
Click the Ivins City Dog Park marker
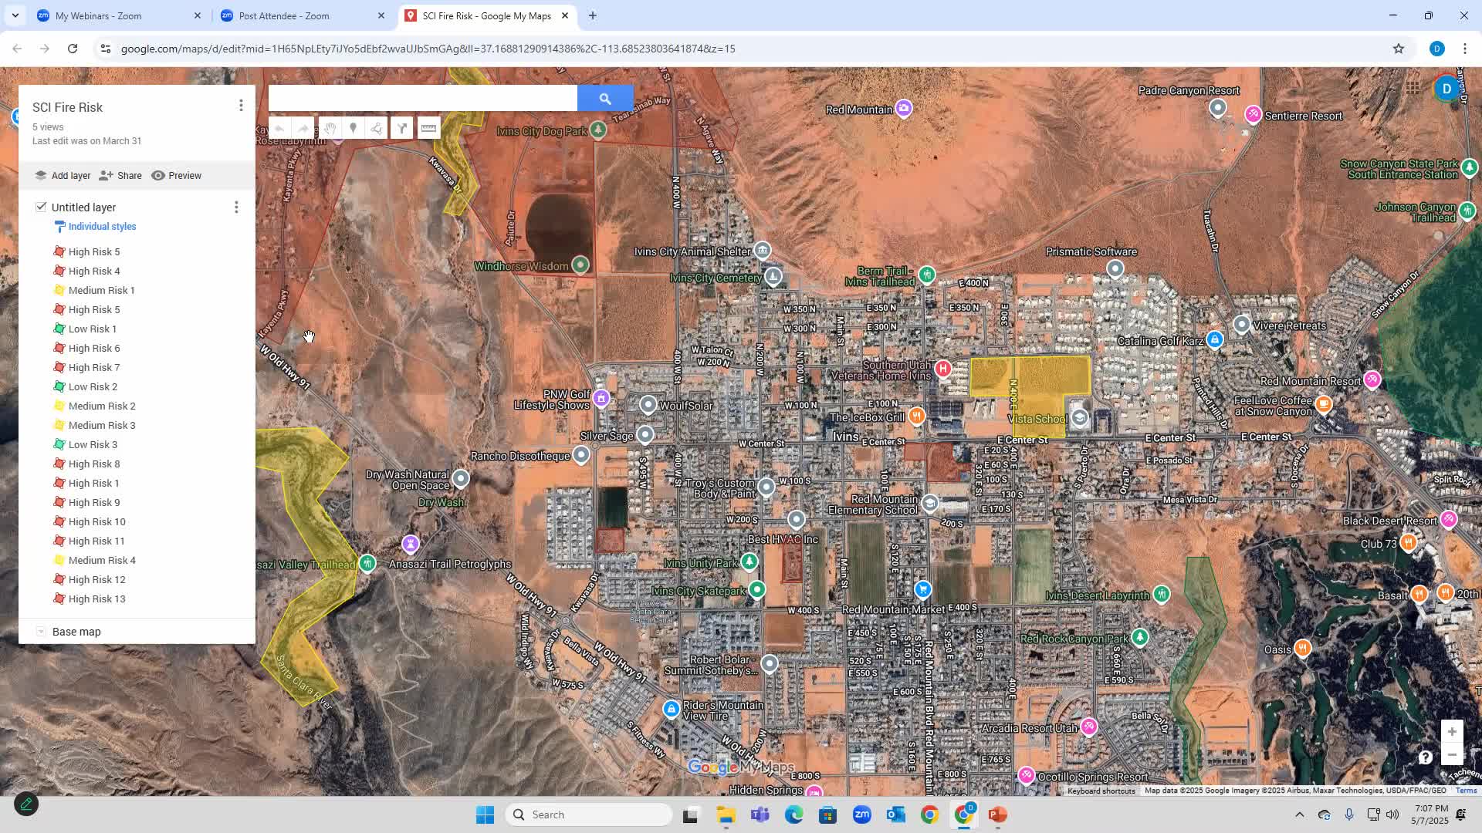[x=598, y=130]
